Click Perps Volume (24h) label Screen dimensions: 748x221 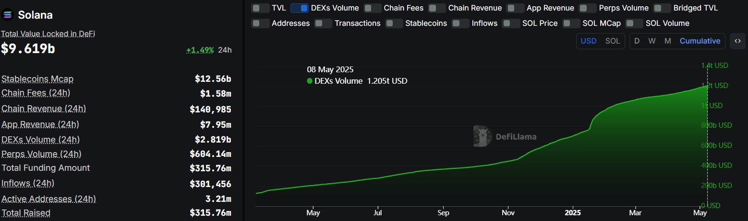point(41,154)
